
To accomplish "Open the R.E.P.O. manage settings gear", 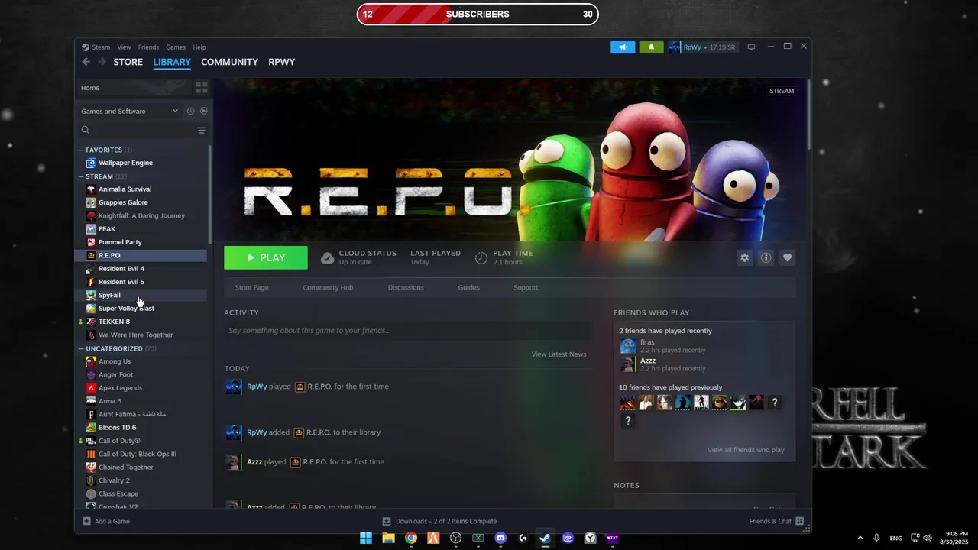I will pos(744,258).
